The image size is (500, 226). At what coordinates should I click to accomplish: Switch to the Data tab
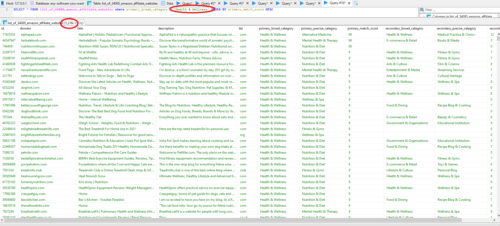pos(167,3)
